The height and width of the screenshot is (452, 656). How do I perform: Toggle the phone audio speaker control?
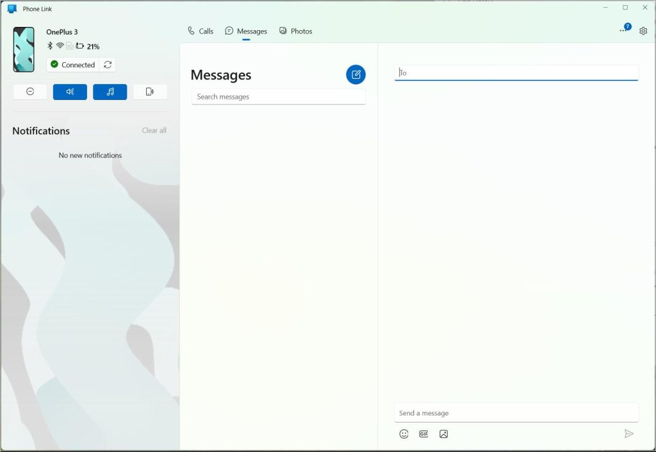[70, 92]
